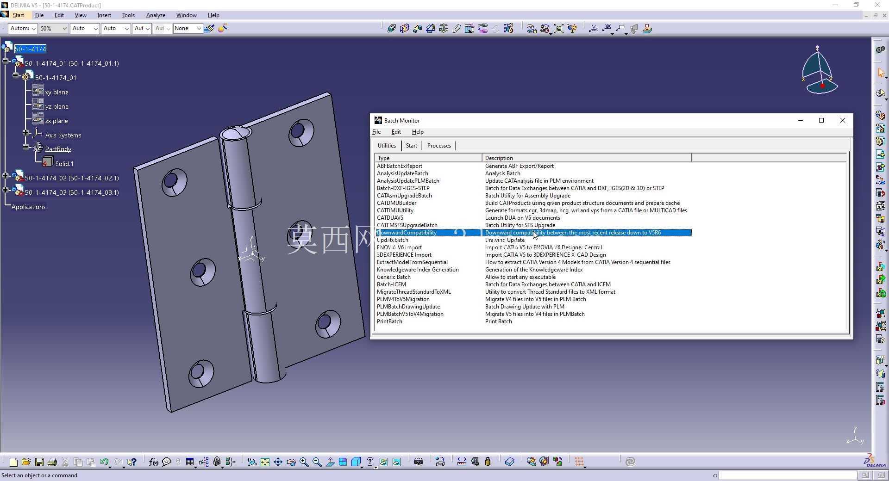Image resolution: width=889 pixels, height=481 pixels.
Task: Click the Text with Leader ABC icon
Action: tap(607, 29)
